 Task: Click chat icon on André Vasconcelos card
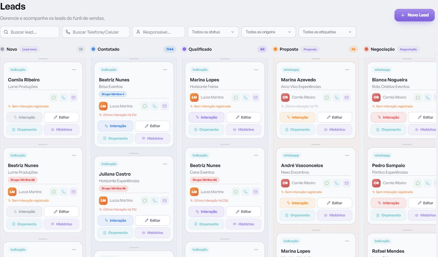tap(327, 183)
